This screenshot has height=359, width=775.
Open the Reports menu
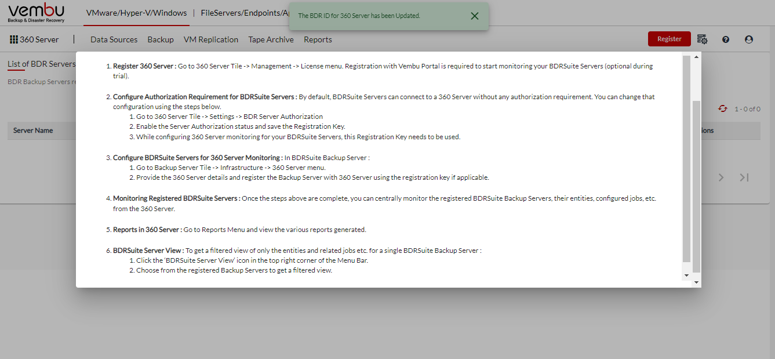tap(318, 39)
